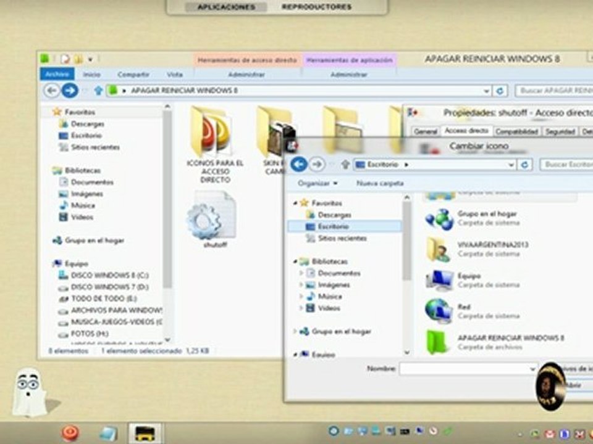This screenshot has width=593, height=444.
Task: Click Forward arrow in APAGAR REINICIAR window
Action: (70, 91)
